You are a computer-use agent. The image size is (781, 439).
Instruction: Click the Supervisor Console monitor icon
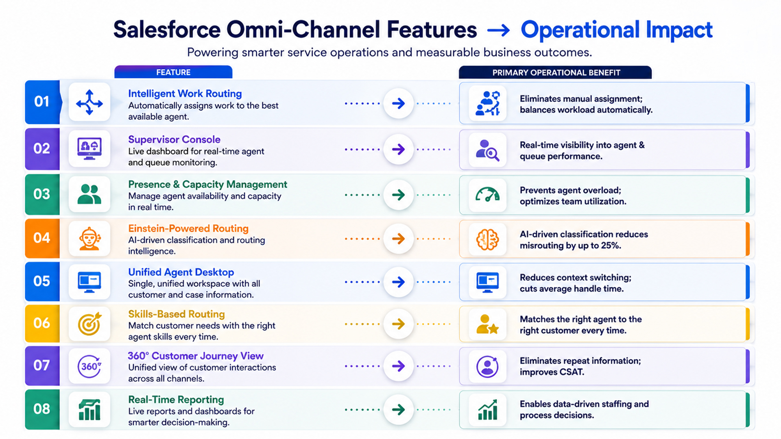point(89,149)
